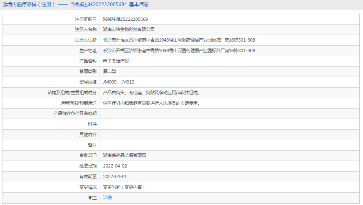The width and height of the screenshot is (363, 205).
Task: Select the 第二类 management category value
Action: pos(109,71)
